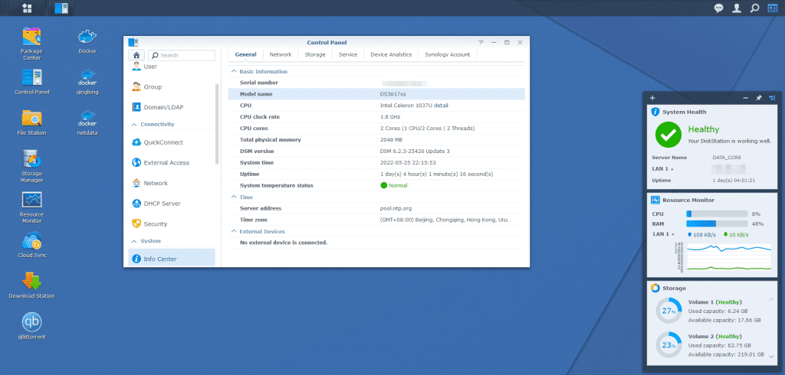The width and height of the screenshot is (785, 375).
Task: Select Group in the sidebar
Action: pos(172,86)
